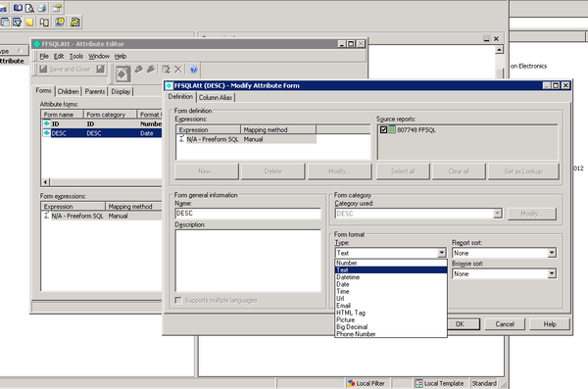This screenshot has width=588, height=389.
Task: Click the yellow arrow export icon in toolbar
Action: pyautogui.click(x=75, y=23)
